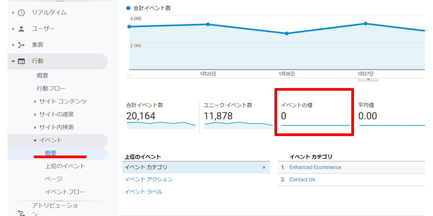Open 集客 reports
Image resolution: width=433 pixels, height=216 pixels.
point(37,45)
